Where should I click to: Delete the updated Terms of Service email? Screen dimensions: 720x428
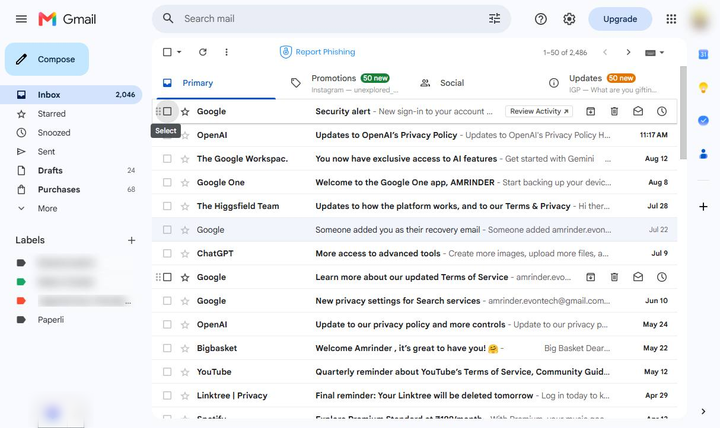click(614, 277)
